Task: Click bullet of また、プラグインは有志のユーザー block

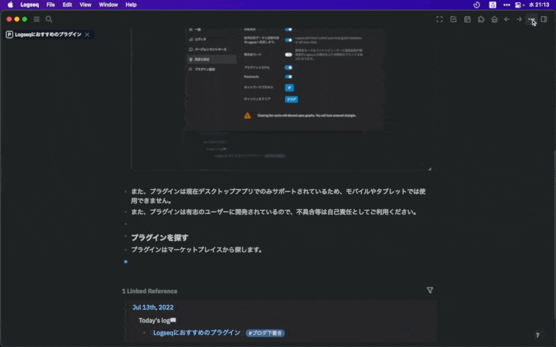Action: point(126,212)
